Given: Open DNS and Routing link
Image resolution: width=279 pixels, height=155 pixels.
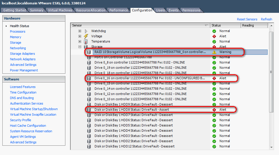Looking at the screenshot, I should [x=22, y=98].
